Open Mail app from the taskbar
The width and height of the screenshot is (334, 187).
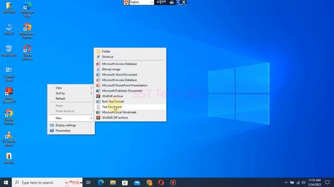[x=137, y=182]
